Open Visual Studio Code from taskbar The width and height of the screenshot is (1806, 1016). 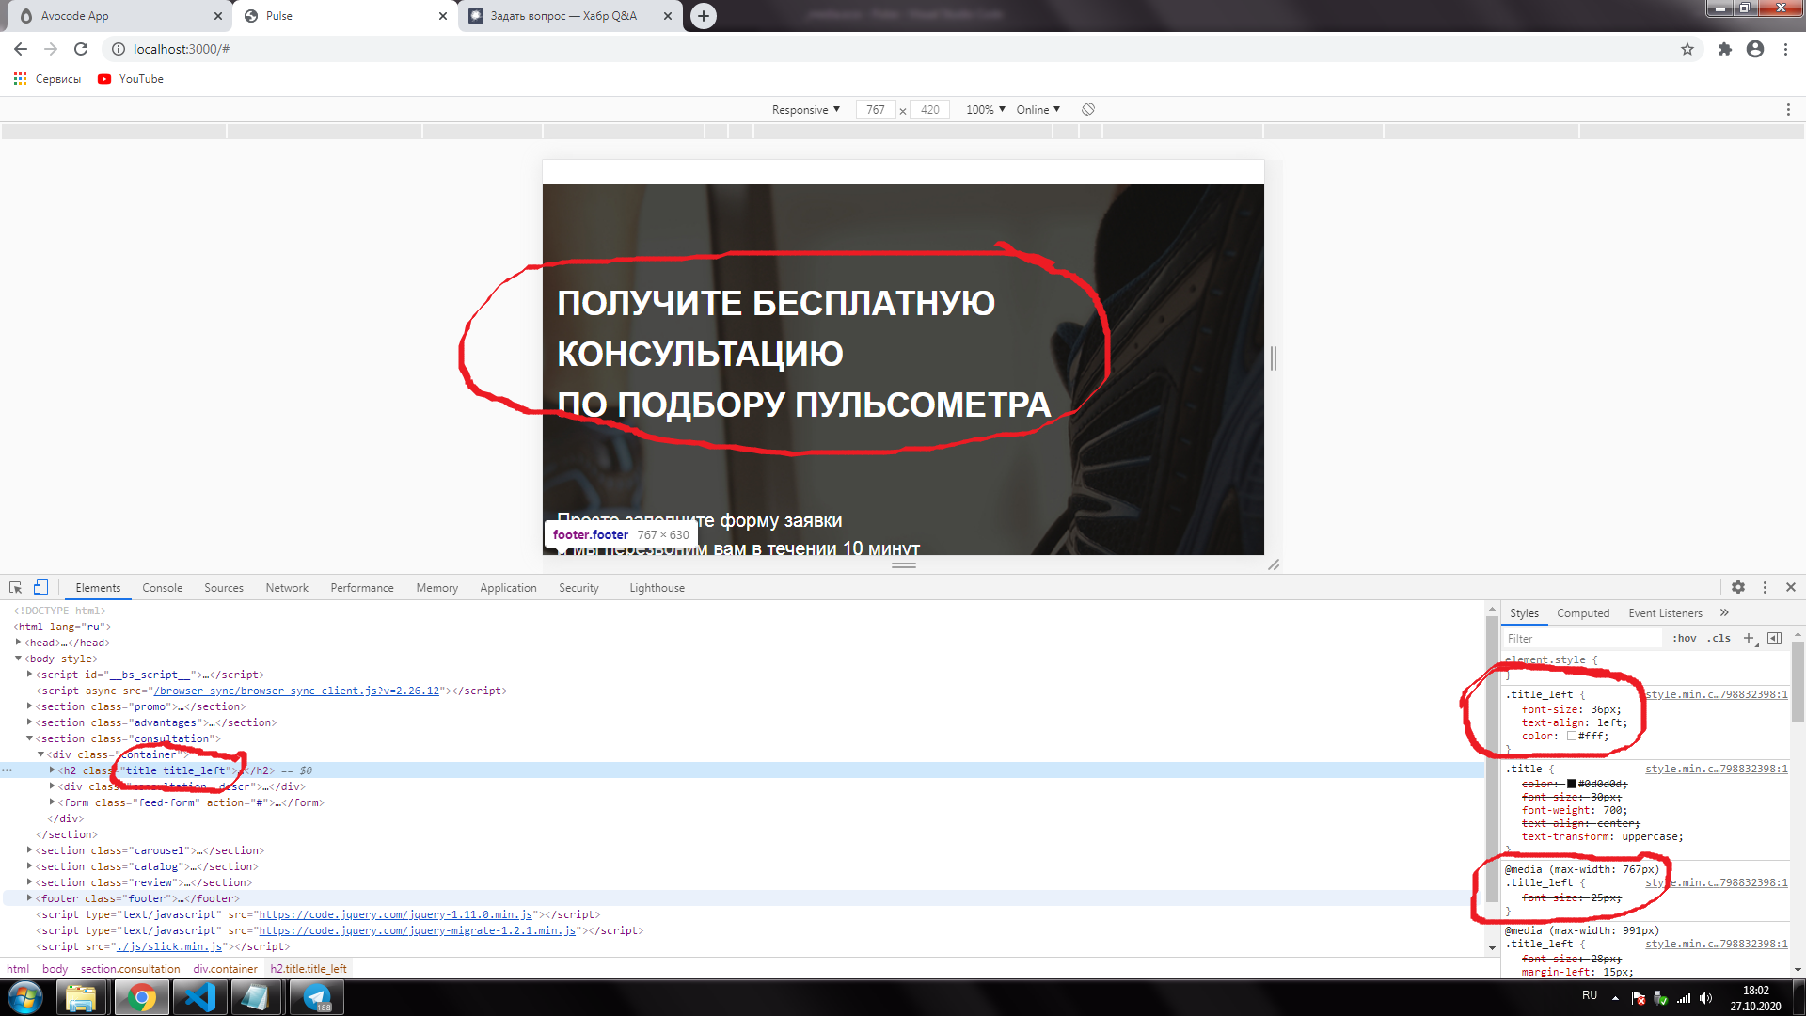198,997
